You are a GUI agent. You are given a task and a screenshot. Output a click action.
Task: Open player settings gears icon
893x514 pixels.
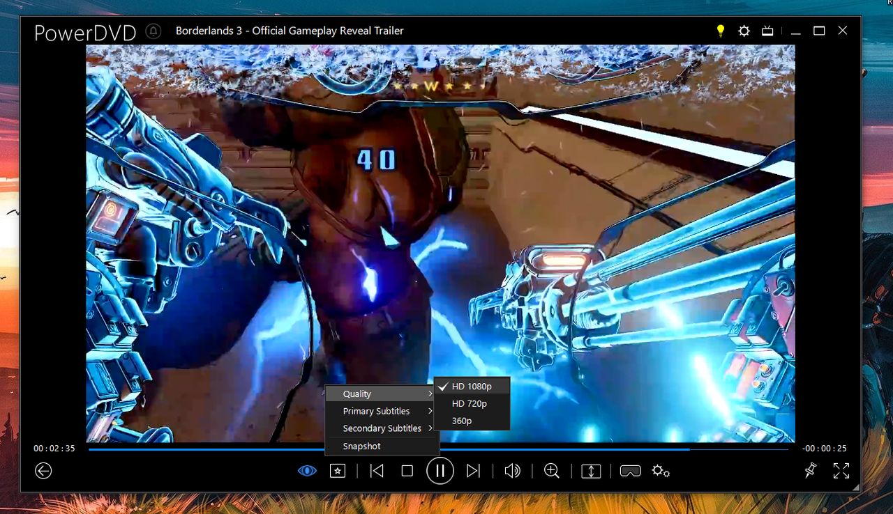click(x=661, y=471)
